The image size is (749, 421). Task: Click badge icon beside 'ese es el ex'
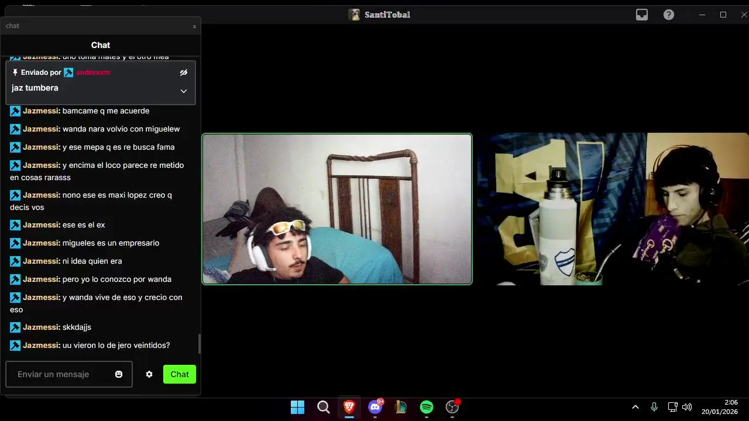pos(15,225)
